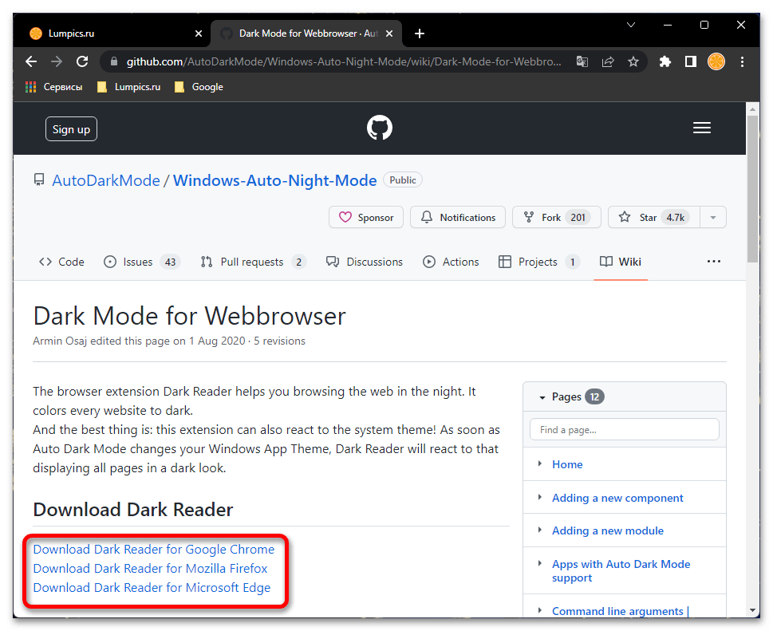
Task: Bookmark this page with the star
Action: point(633,61)
